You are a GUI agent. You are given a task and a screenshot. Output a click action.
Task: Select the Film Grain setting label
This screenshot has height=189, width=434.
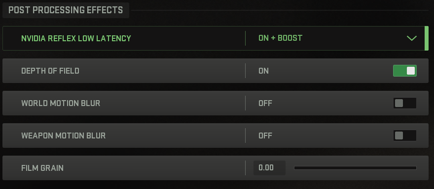tap(42, 168)
